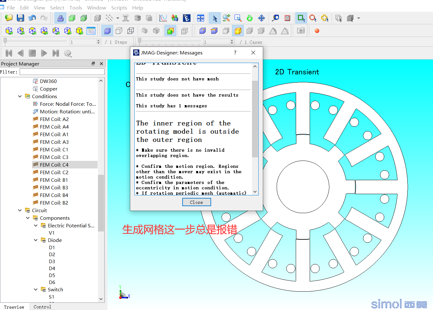This screenshot has height=310, width=433.
Task: Collapse the Electric Potential Source node
Action: pos(36,225)
